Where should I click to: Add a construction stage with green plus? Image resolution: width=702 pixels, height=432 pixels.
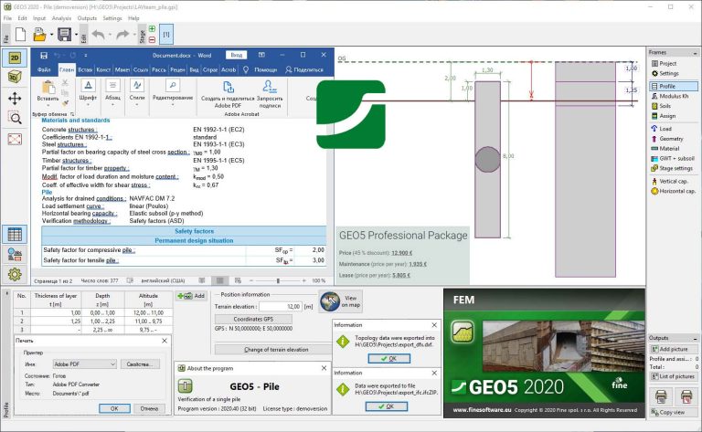(x=153, y=29)
